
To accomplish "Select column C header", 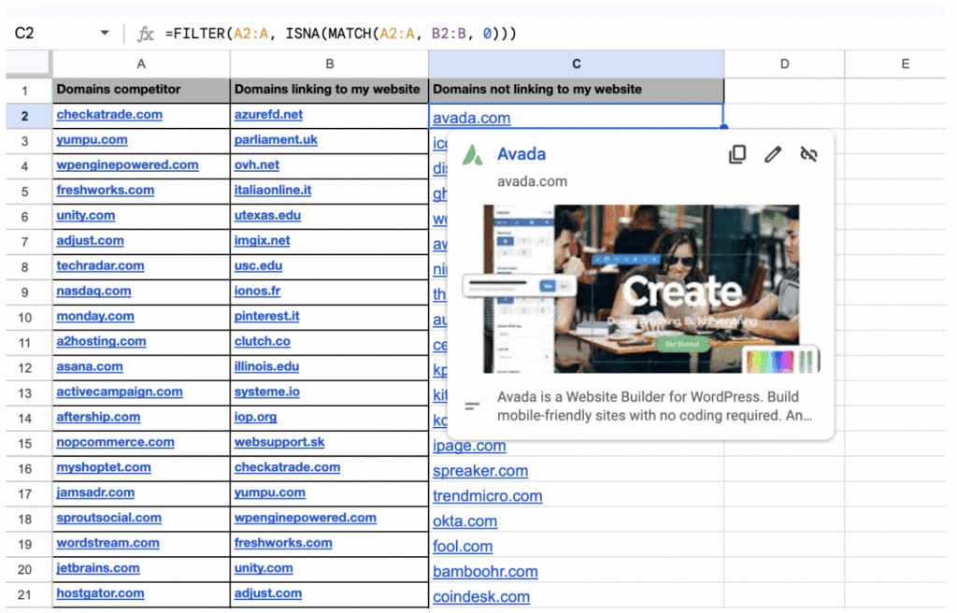I will [576, 64].
